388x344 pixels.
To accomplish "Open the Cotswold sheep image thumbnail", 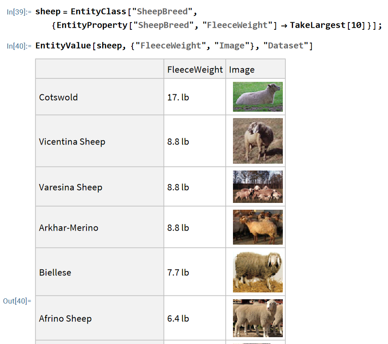I will pos(258,97).
